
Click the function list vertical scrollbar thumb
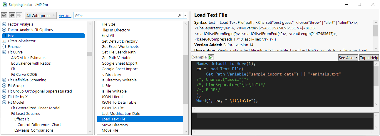(x=185, y=79)
